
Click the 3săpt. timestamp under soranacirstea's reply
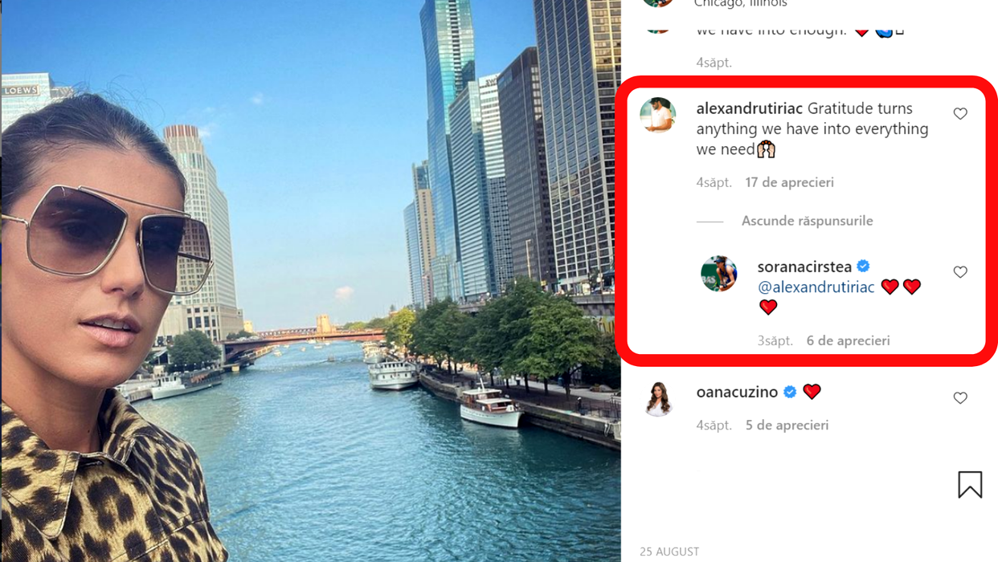coord(775,340)
